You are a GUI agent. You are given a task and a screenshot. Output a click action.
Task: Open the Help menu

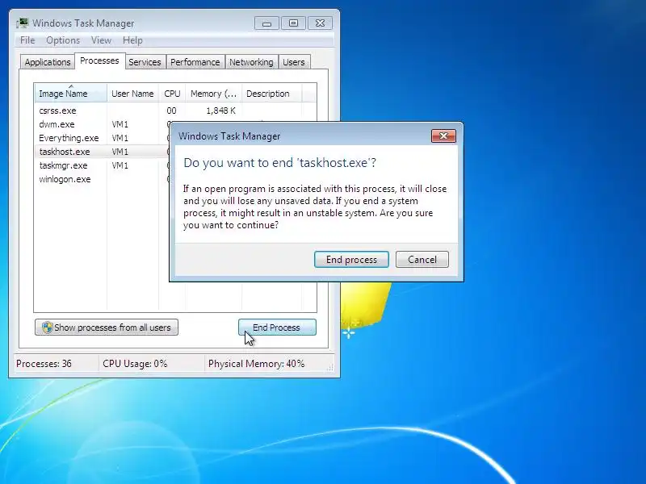[132, 40]
